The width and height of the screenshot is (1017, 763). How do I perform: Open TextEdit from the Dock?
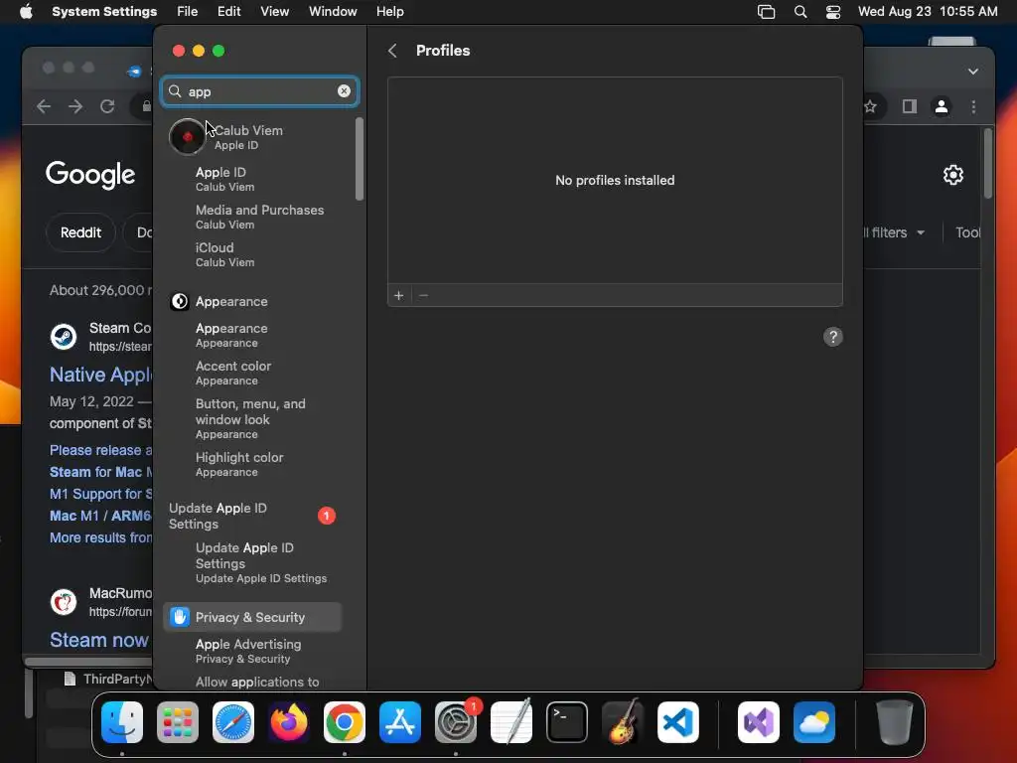511,722
